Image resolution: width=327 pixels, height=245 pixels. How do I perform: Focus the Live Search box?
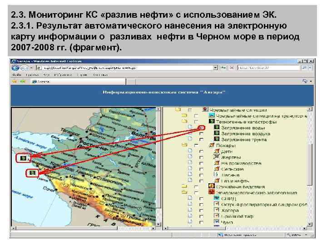point(268,68)
